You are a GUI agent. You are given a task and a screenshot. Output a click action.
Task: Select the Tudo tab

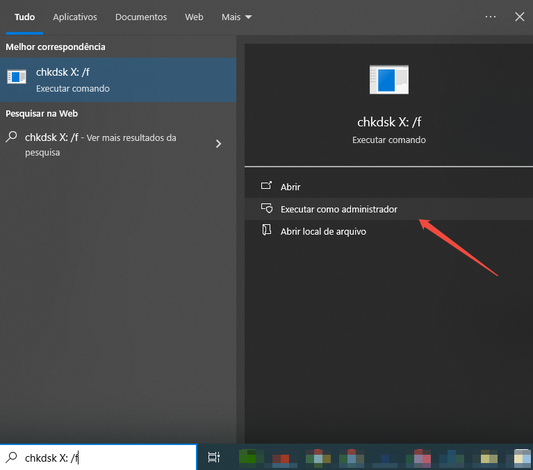(25, 17)
